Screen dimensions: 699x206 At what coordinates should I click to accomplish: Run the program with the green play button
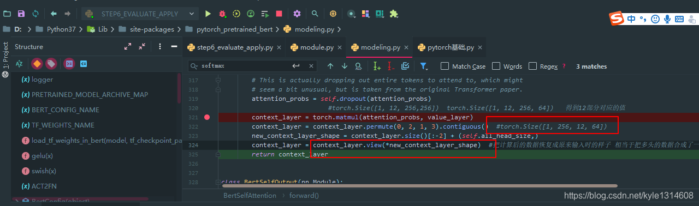208,13
